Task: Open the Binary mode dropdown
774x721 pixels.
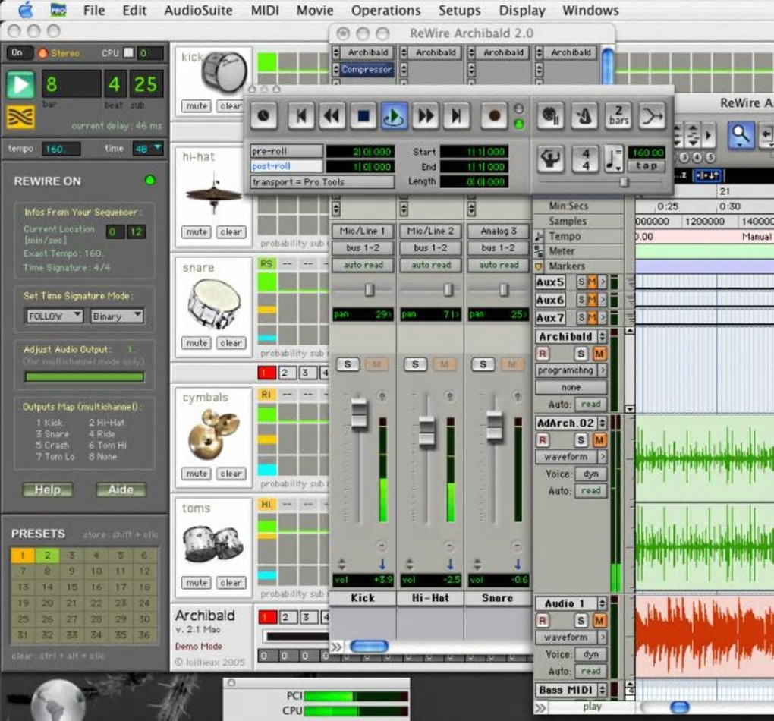Action: click(x=116, y=316)
